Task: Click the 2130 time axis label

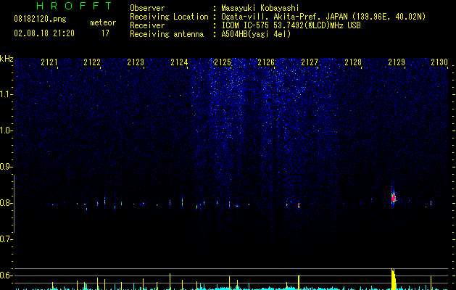Action: [439, 62]
